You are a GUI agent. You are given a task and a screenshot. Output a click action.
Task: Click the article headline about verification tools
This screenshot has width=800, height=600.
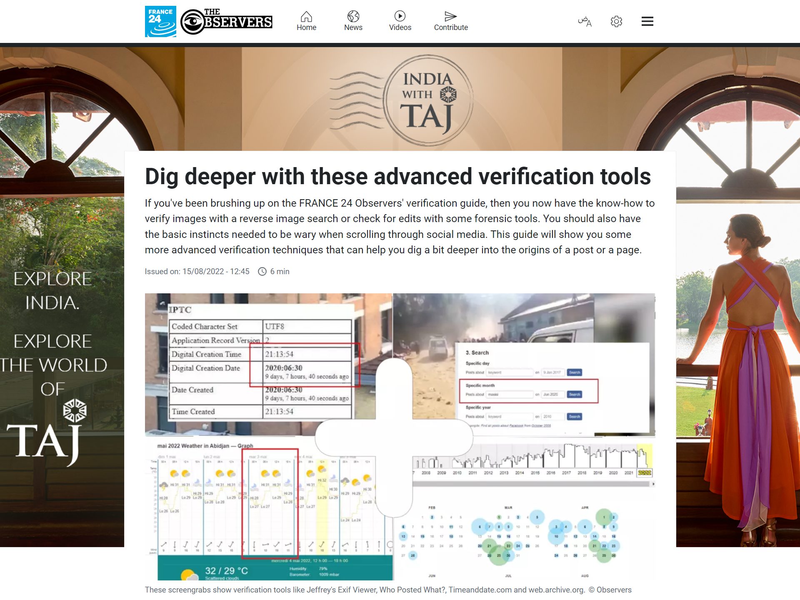click(397, 176)
